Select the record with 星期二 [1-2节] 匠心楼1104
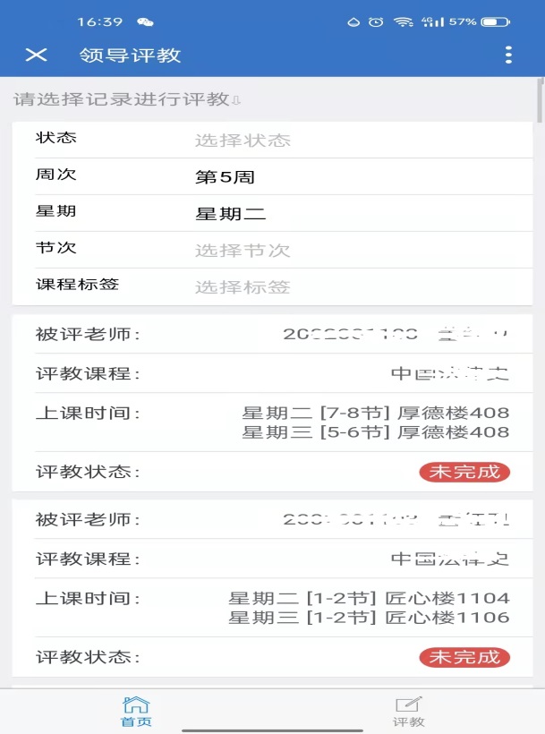Viewport: 545px width, 734px height. [272, 588]
